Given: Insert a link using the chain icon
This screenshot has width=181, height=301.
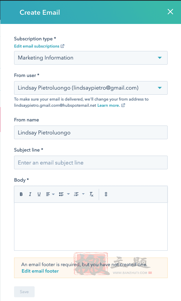Looking at the screenshot, I should (106, 194).
